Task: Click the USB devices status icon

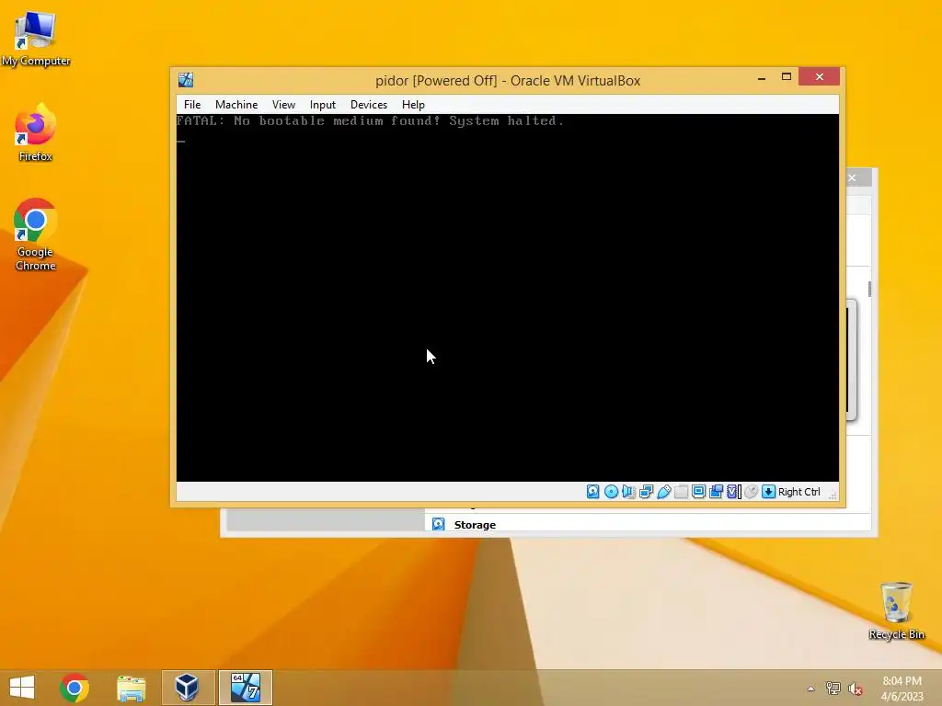Action: tap(664, 492)
